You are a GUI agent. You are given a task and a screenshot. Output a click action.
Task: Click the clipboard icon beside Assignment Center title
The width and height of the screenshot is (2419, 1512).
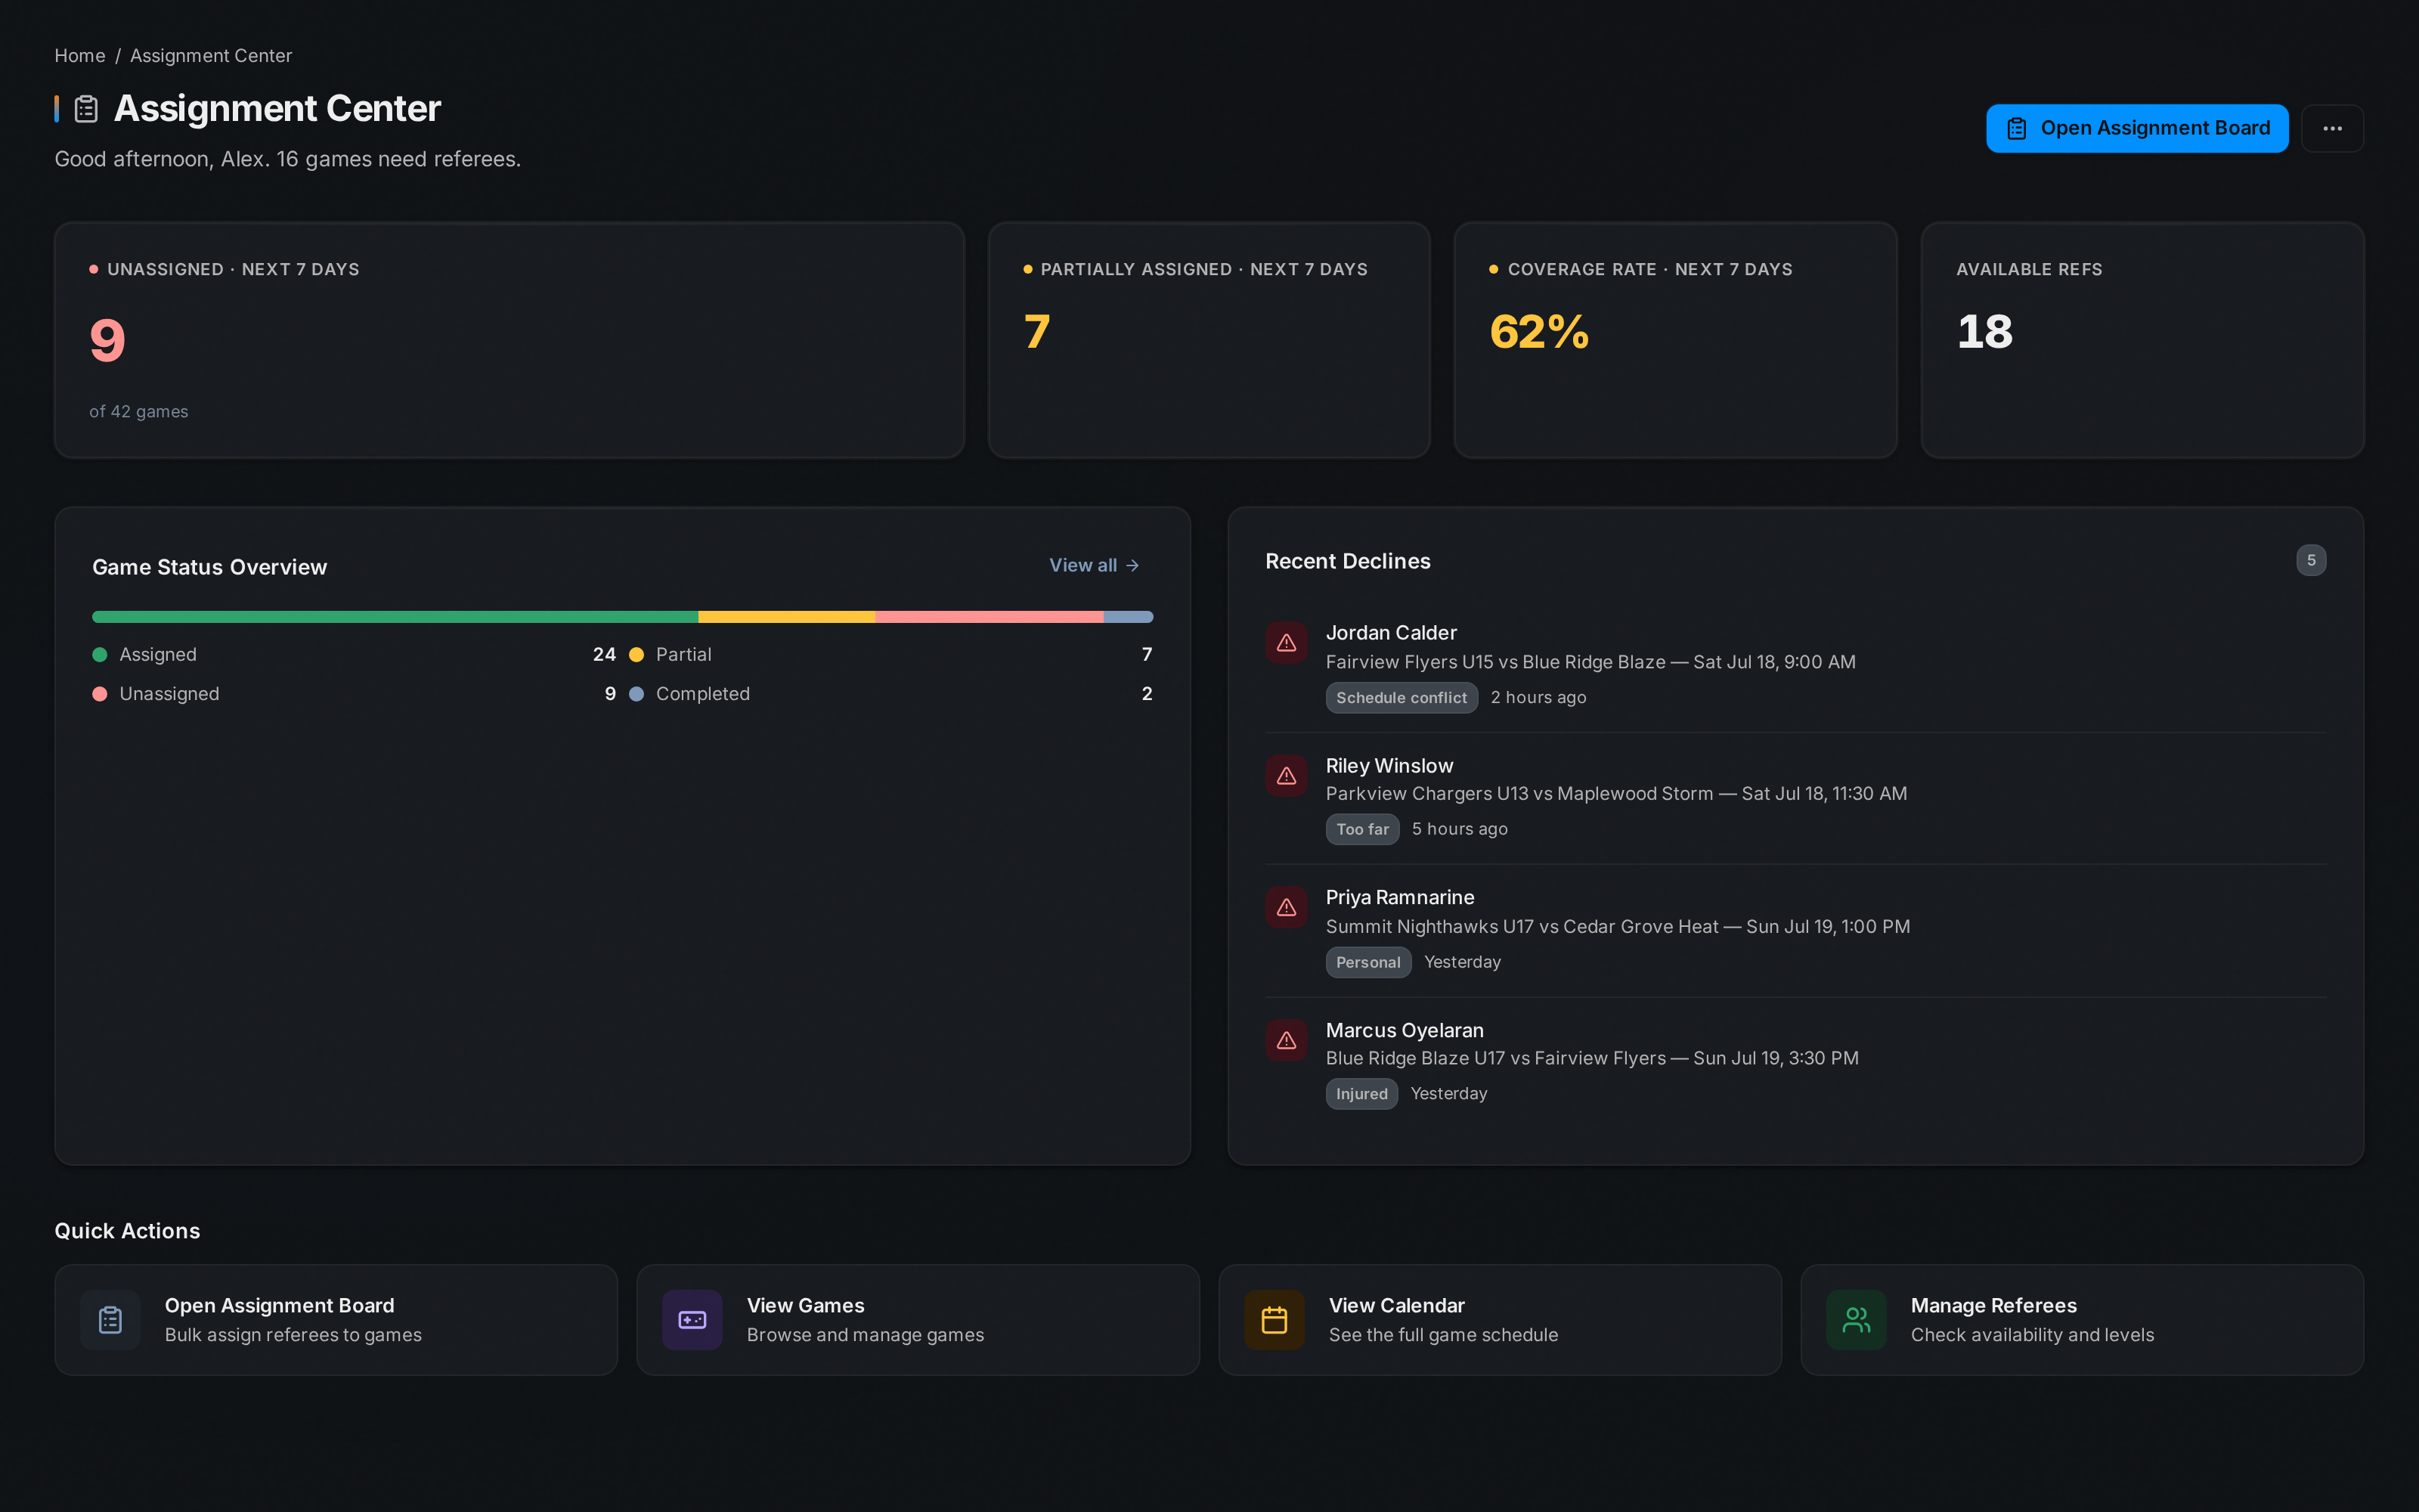pos(86,109)
